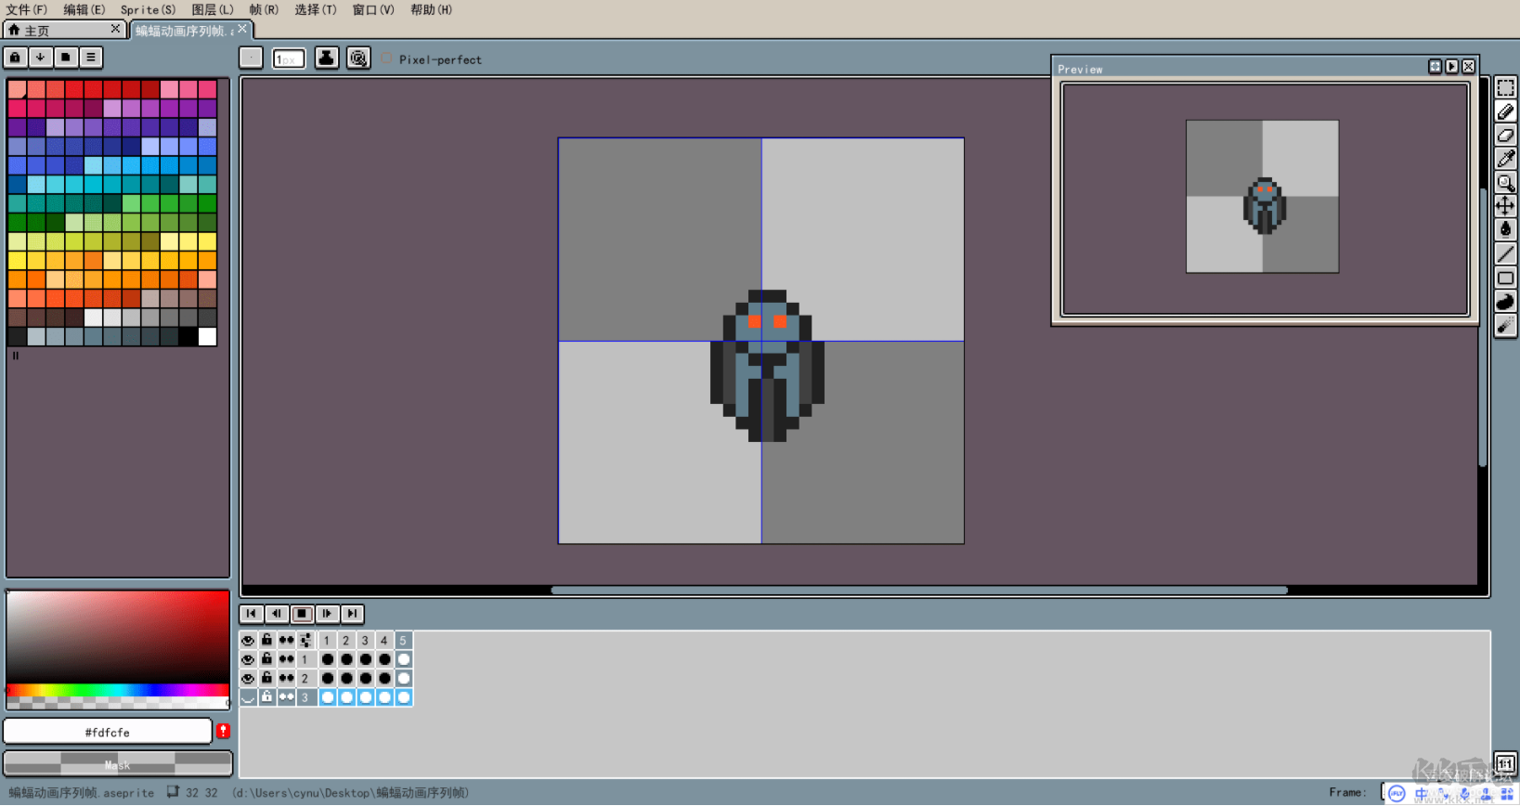The width and height of the screenshot is (1520, 806).
Task: Select the Line tool
Action: point(1505,254)
